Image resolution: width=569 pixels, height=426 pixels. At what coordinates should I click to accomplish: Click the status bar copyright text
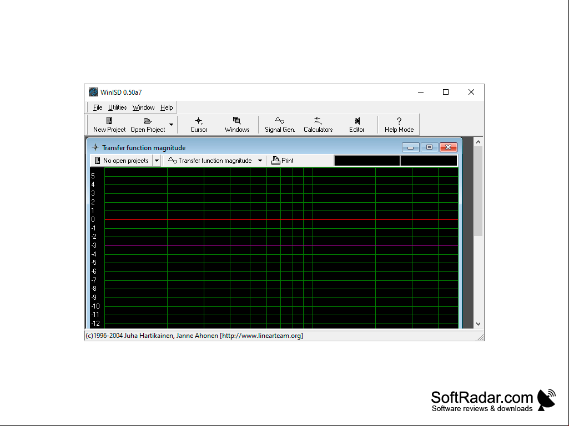point(194,336)
